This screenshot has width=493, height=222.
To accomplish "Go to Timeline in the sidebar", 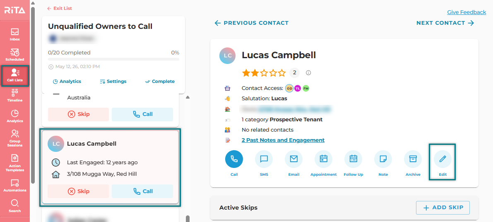I will point(15,95).
